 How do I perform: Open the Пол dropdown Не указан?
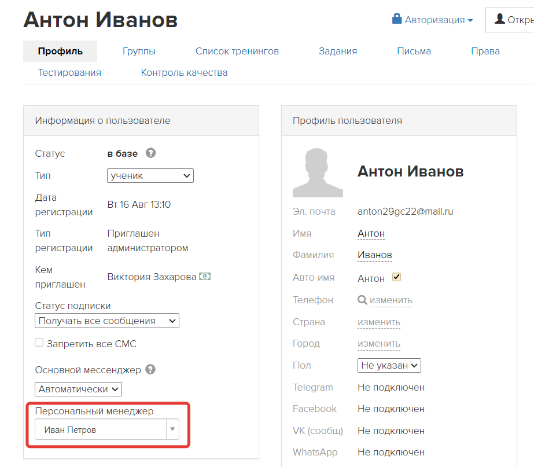pyautogui.click(x=389, y=366)
